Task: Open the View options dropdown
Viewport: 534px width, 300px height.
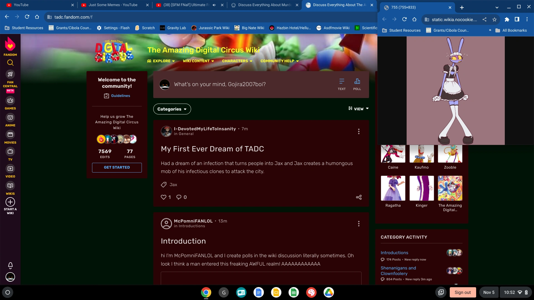Action: pos(359,109)
